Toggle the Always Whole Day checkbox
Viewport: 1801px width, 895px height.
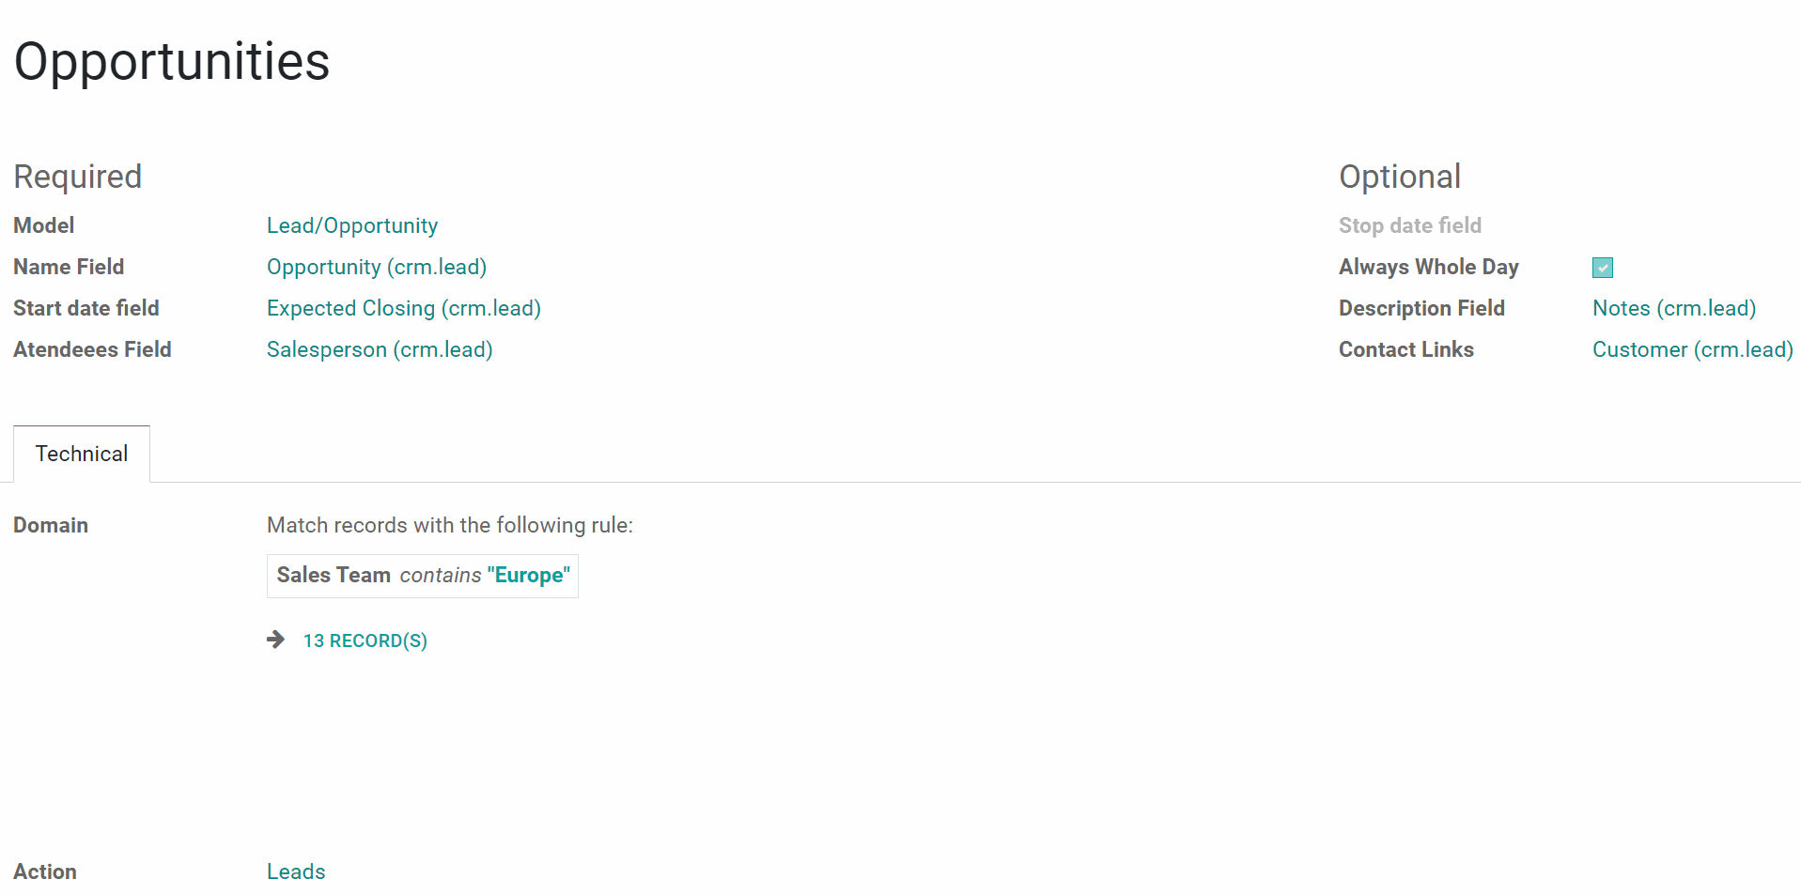[1603, 268]
